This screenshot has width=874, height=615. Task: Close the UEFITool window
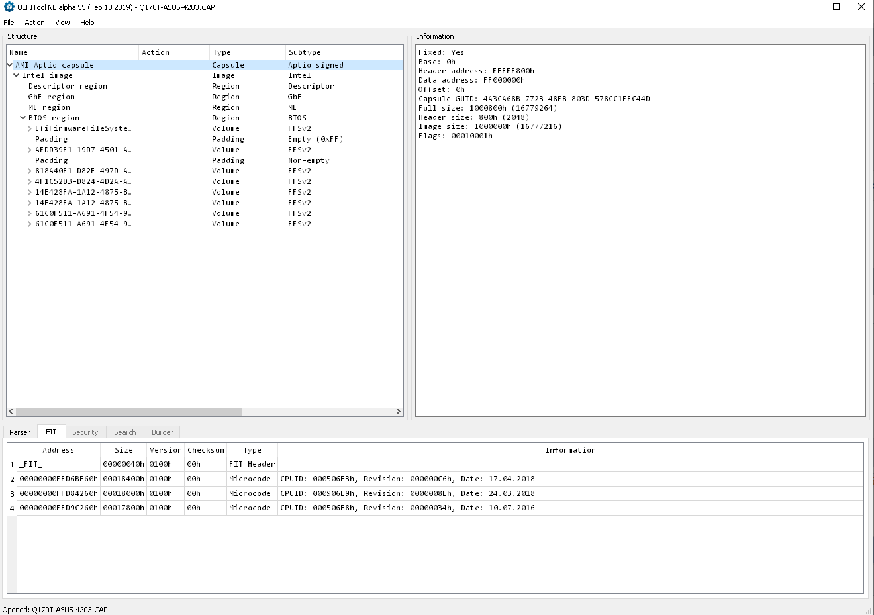pos(861,7)
